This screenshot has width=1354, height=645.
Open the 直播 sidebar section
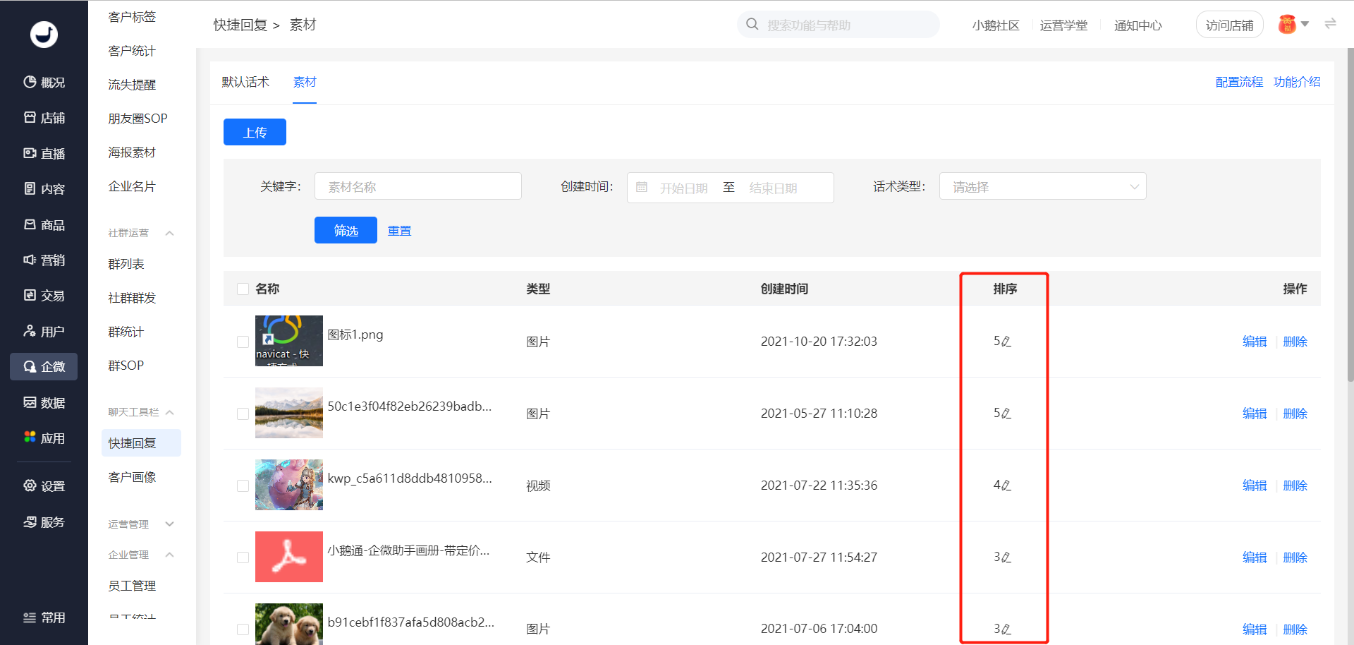click(44, 154)
